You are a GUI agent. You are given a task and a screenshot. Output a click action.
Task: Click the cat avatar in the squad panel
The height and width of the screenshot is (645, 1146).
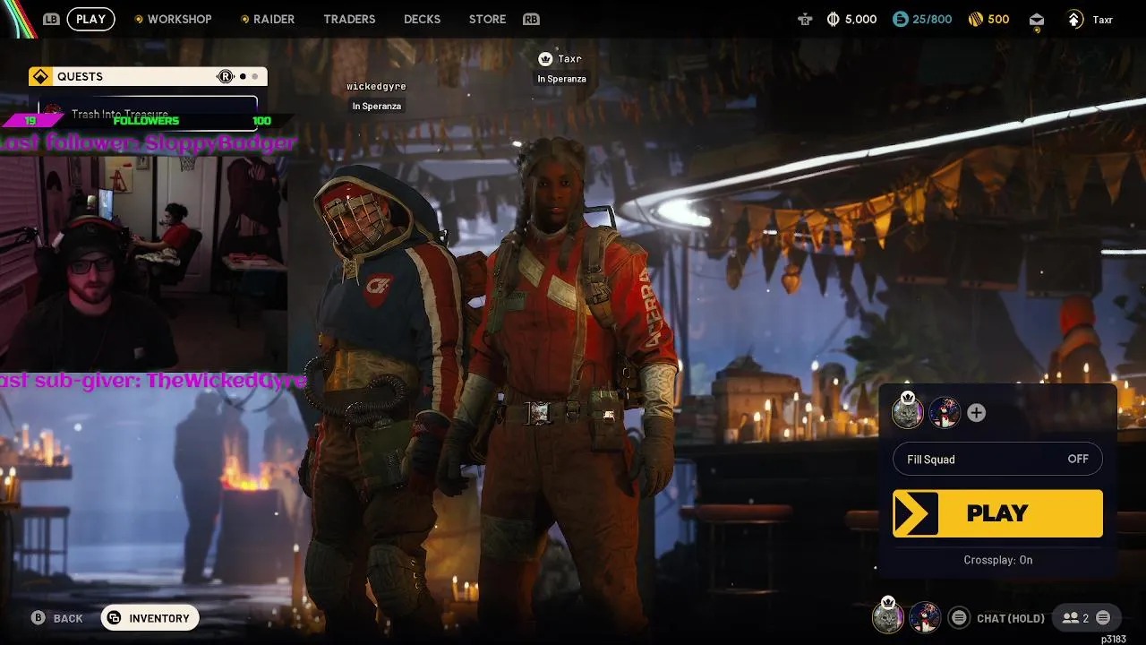907,412
